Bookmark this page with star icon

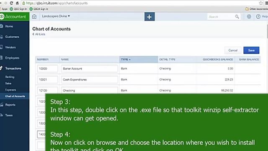tap(261, 3)
